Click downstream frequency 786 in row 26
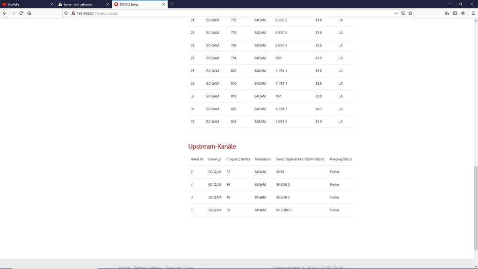 click(x=233, y=45)
